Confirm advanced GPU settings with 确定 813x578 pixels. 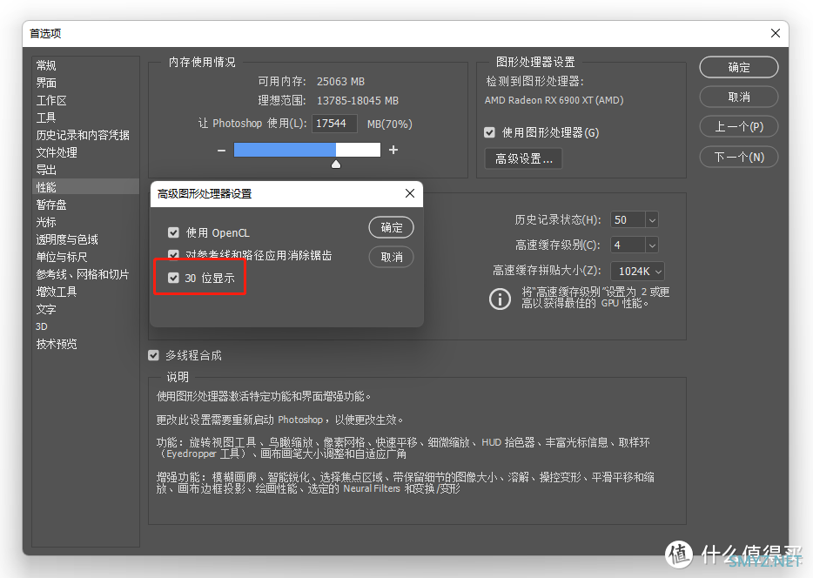392,227
